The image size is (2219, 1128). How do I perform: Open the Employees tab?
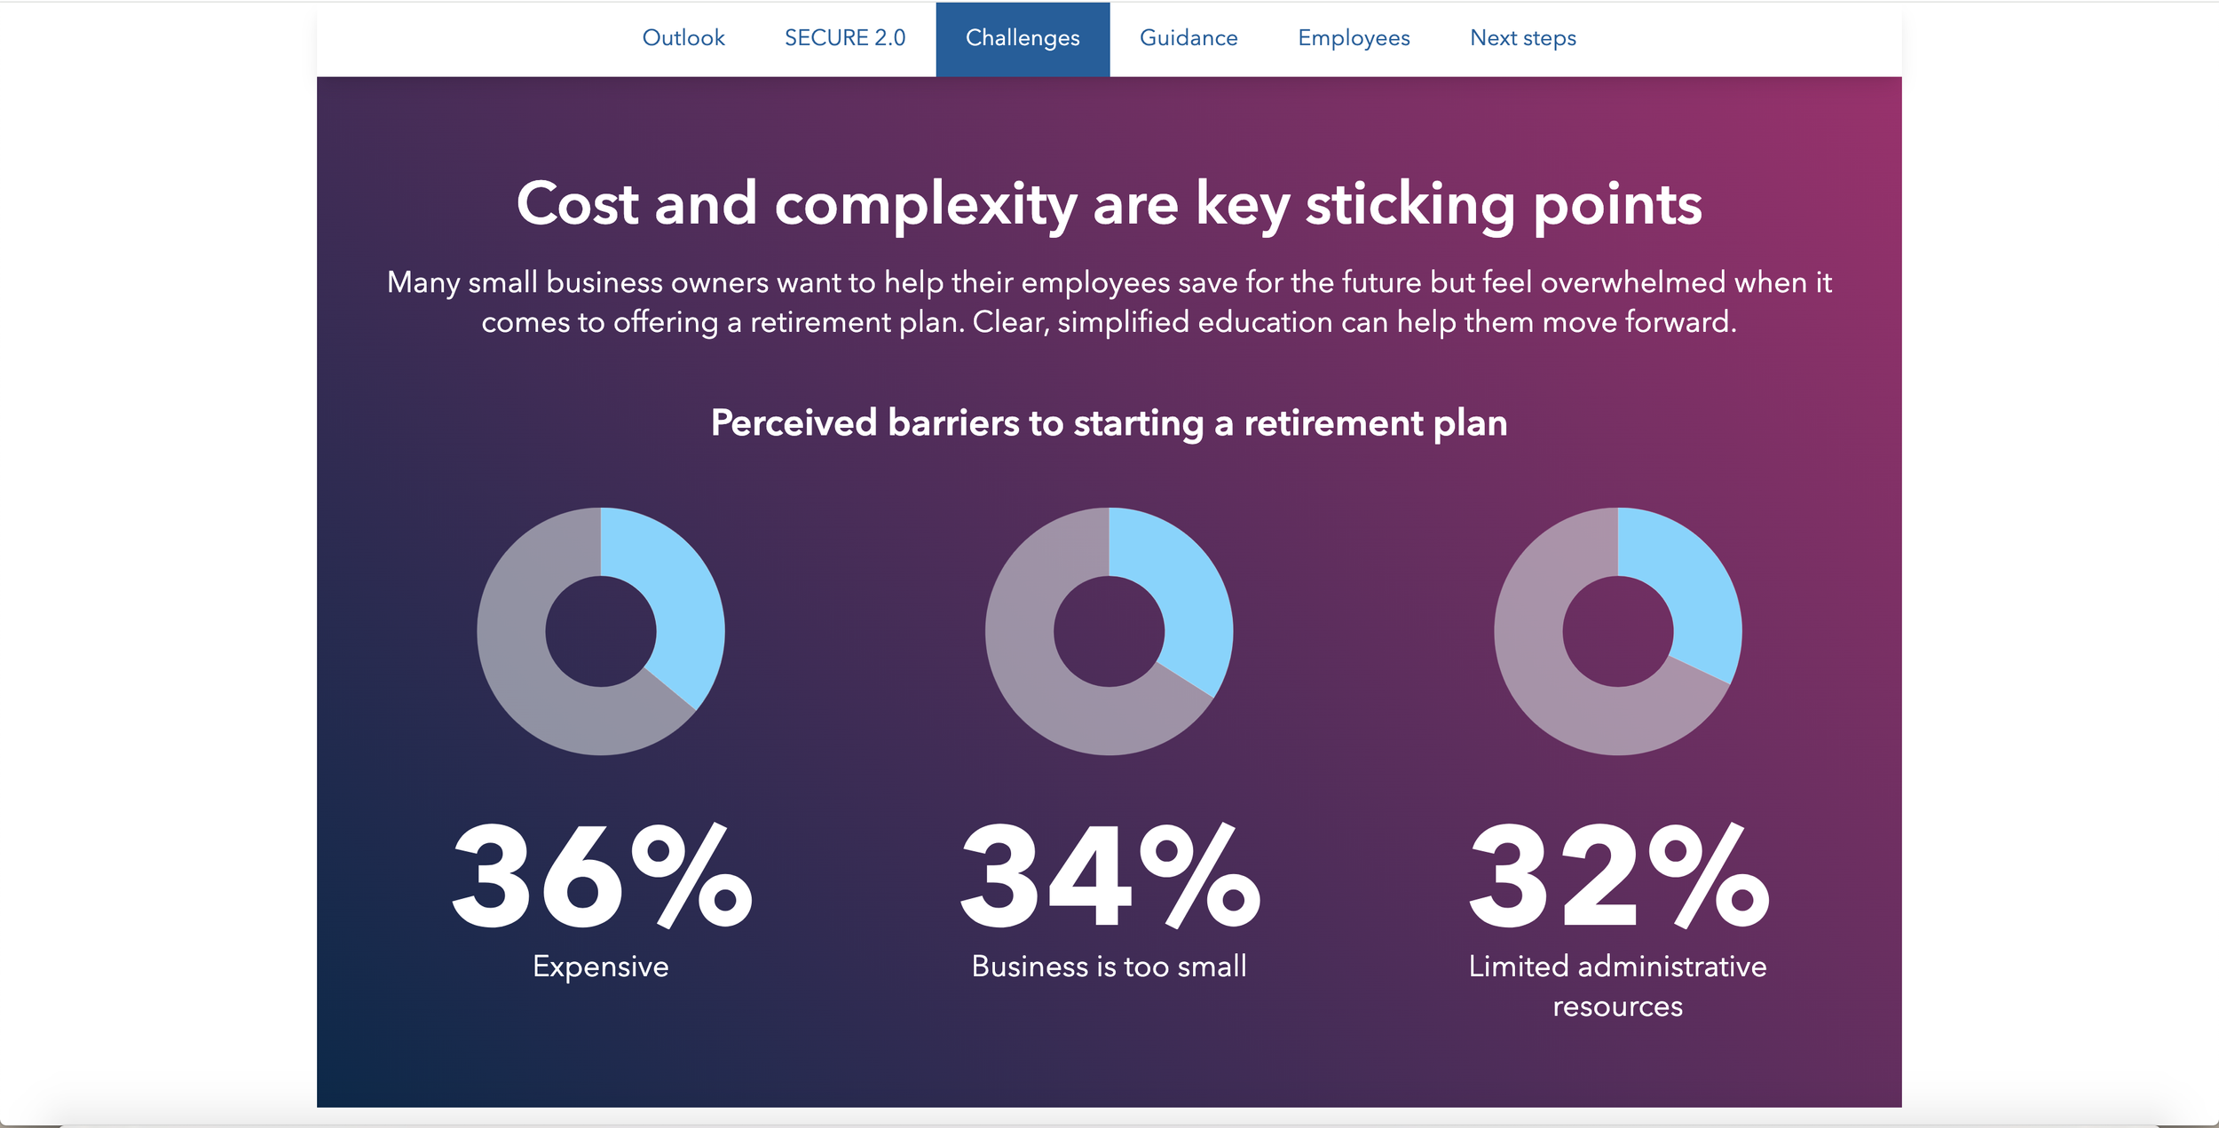click(x=1354, y=38)
